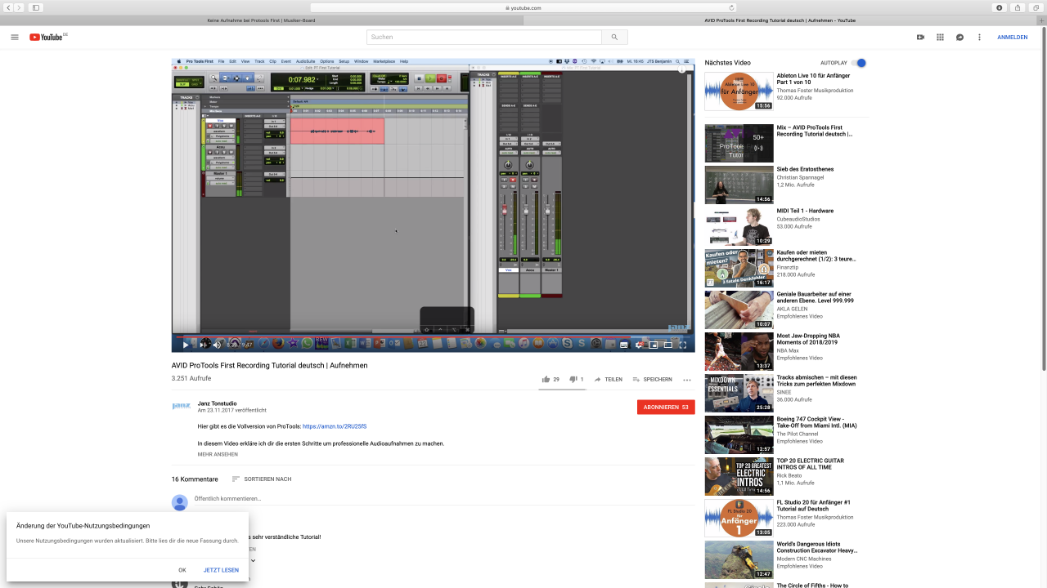Toggle Safari sidebar button
The image size is (1047, 588).
tap(36, 7)
